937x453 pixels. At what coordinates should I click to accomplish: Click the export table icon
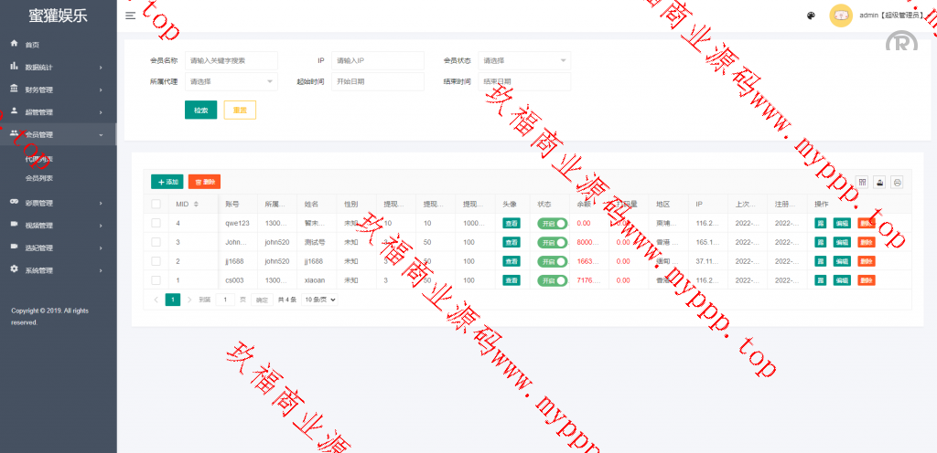pyautogui.click(x=879, y=182)
